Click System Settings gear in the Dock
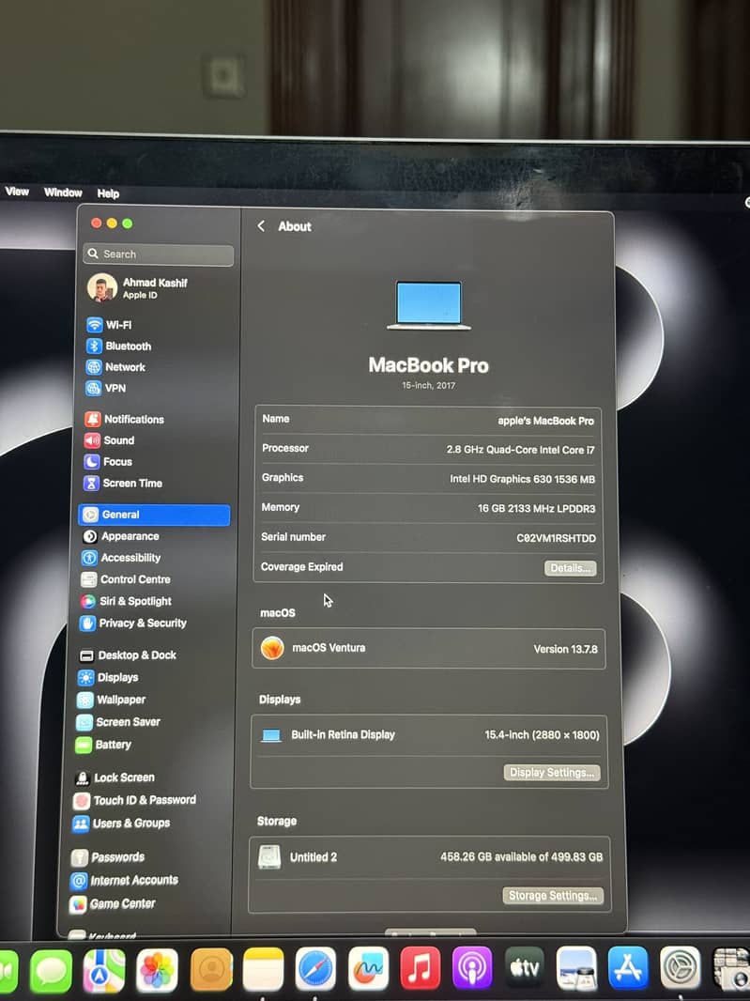 [x=680, y=968]
